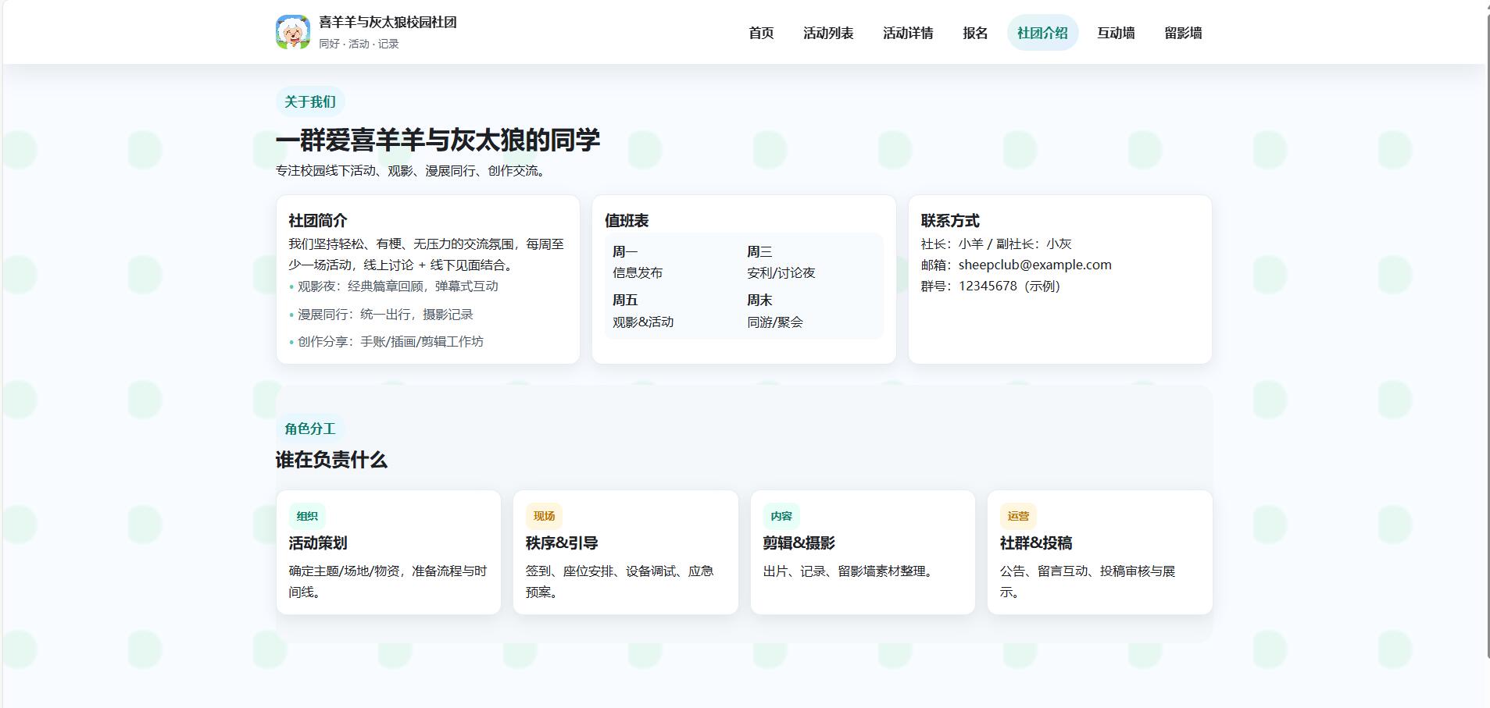Switch to the 活动列表 page
The image size is (1490, 708).
click(x=828, y=34)
